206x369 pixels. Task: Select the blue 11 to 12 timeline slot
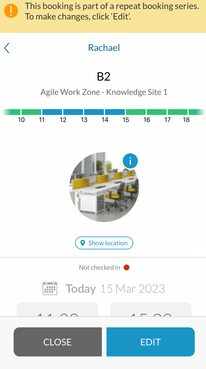(x=52, y=112)
